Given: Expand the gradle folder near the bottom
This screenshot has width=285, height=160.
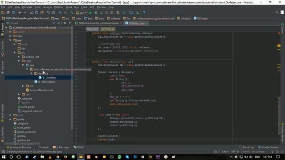Looking at the screenshot, I should pos(11,120).
